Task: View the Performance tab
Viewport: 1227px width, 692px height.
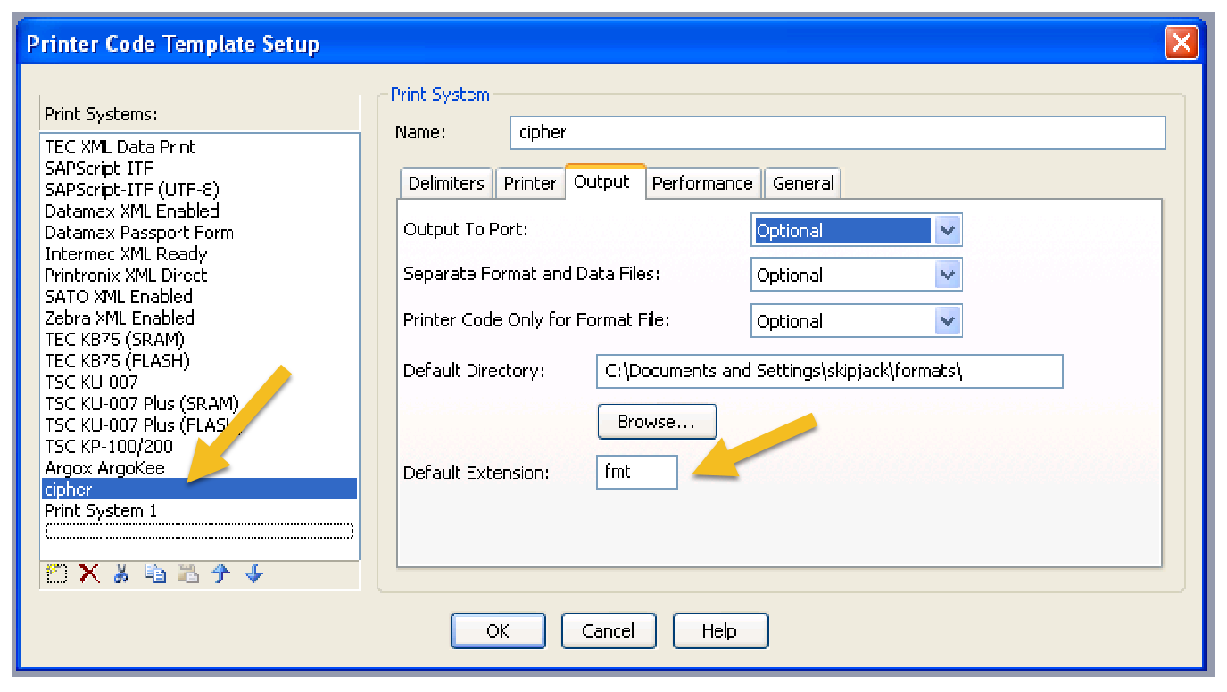Action: [703, 183]
